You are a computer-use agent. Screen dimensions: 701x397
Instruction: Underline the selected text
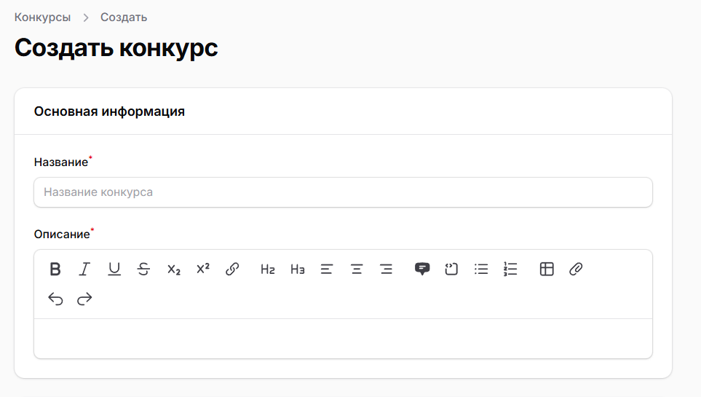tap(114, 269)
